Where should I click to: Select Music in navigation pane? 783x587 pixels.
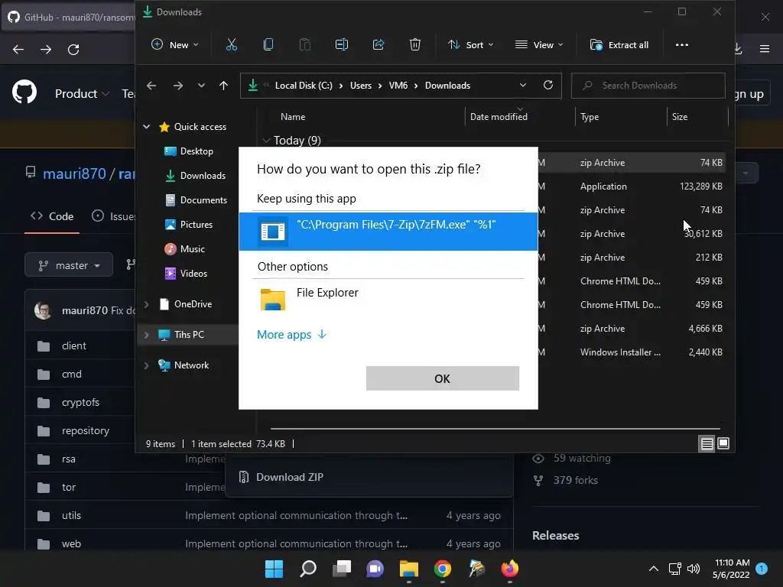192,249
